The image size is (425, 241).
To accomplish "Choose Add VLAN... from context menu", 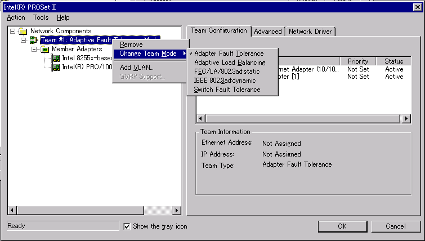I will [137, 68].
